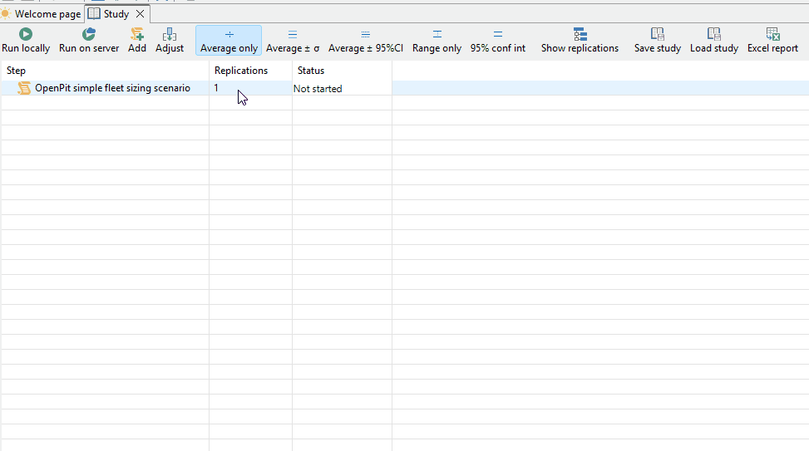Click the Study tab book icon
The height and width of the screenshot is (451, 809).
coord(94,14)
